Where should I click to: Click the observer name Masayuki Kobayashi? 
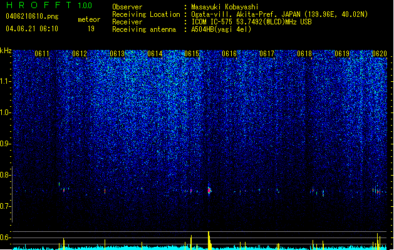225,7
